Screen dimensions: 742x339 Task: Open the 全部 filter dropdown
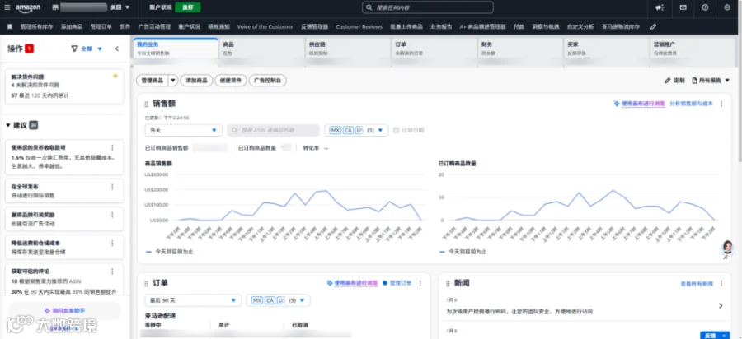click(x=92, y=49)
